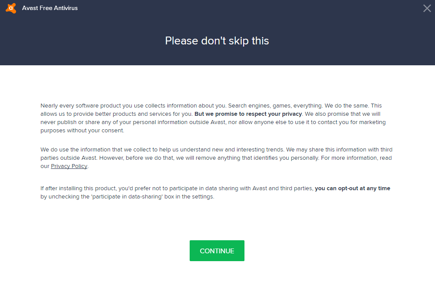Click the "For more information, read" text
Viewport: 435px width, 289px height.
356,158
